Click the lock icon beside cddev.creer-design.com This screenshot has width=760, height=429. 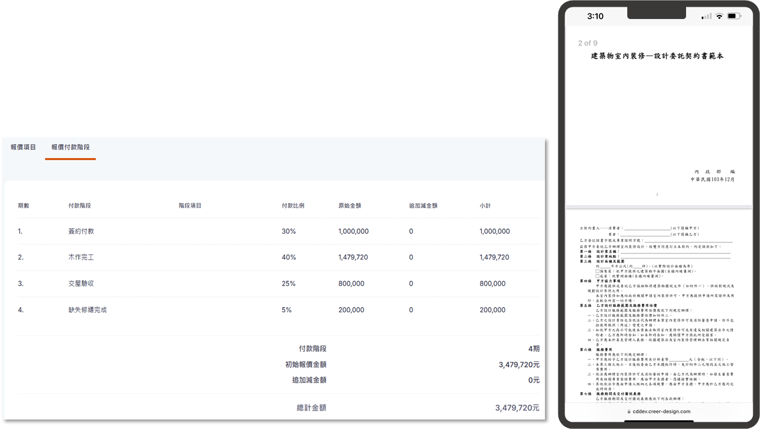tap(628, 411)
